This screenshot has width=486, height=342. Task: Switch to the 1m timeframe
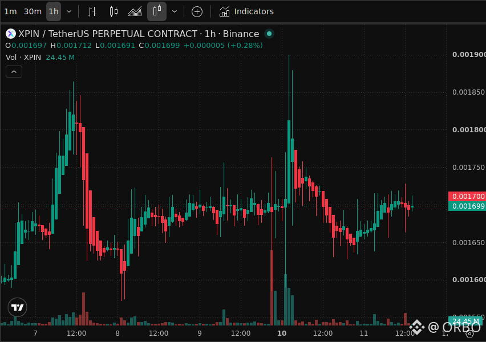10,11
